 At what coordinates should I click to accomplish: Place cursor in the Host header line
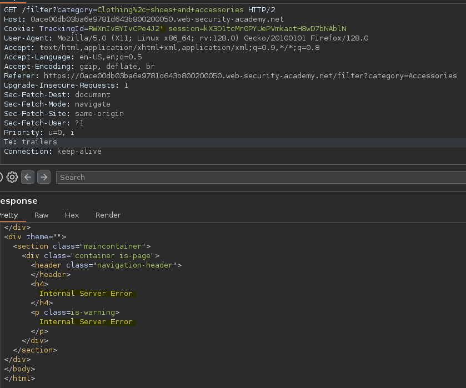coord(144,19)
